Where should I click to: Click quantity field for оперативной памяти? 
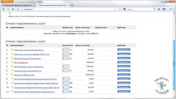coord(66,87)
